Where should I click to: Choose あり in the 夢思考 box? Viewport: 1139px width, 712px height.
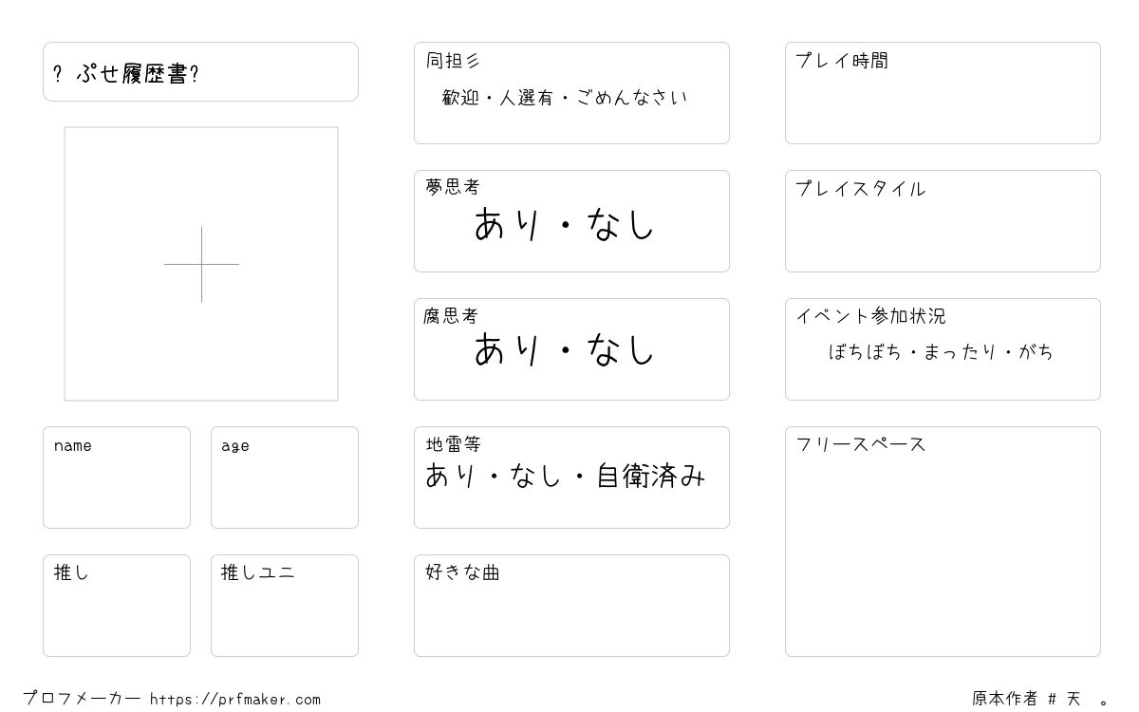507,225
